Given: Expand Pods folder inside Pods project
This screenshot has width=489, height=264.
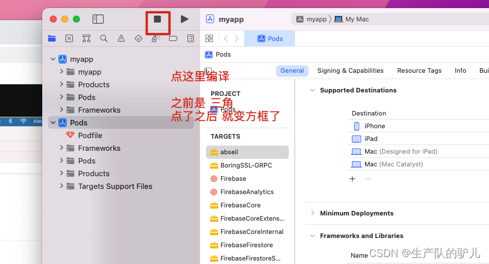Looking at the screenshot, I should pos(61,161).
